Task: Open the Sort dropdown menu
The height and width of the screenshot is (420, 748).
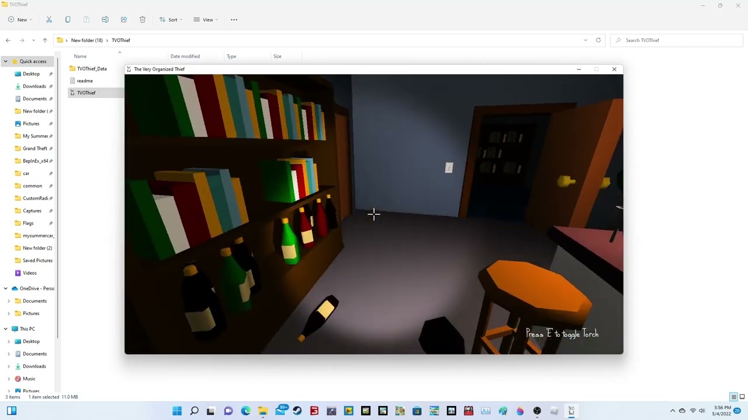Action: [171, 20]
